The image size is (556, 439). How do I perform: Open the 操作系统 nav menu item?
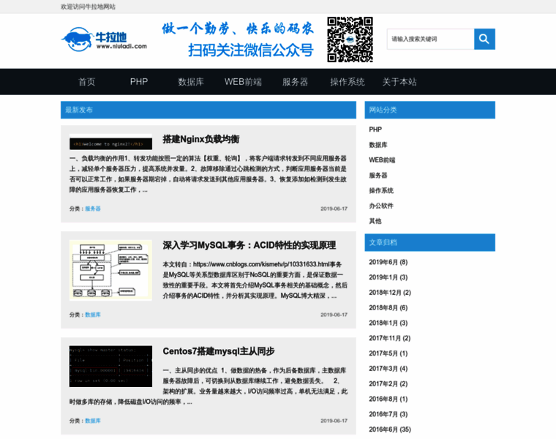pyautogui.click(x=347, y=82)
